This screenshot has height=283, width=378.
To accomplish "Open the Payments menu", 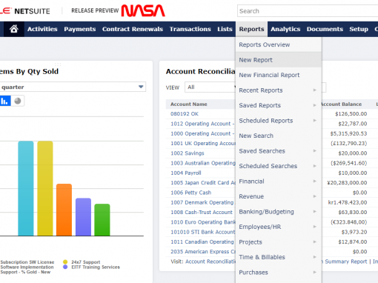I will pos(80,29).
